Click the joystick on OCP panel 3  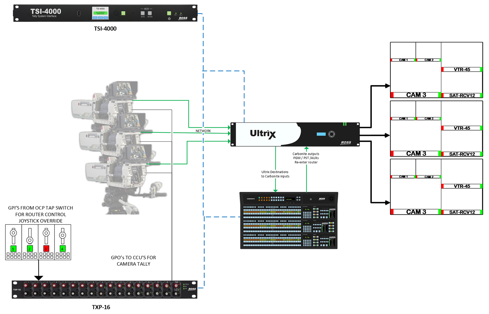[x=46, y=233]
